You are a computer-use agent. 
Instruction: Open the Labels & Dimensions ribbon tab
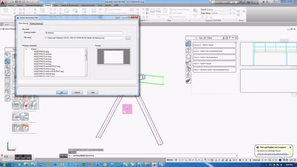[x=70, y=5]
